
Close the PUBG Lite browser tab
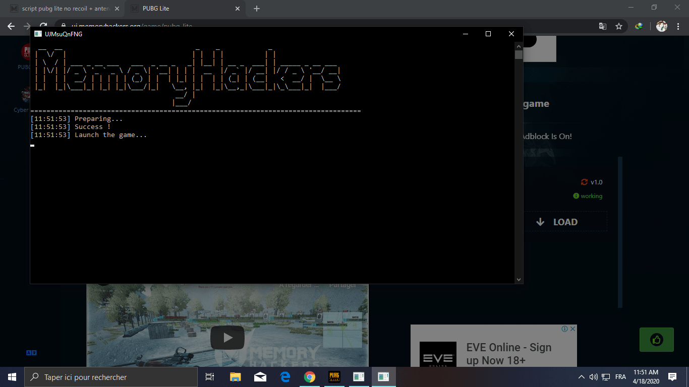pos(238,9)
